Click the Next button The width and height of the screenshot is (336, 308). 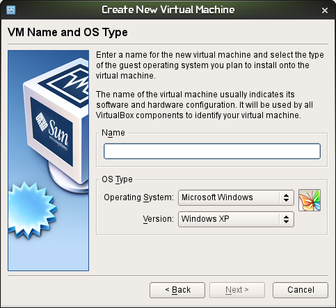(x=237, y=290)
